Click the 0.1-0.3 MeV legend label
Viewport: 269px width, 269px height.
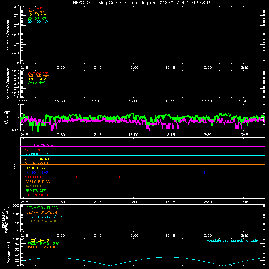[x=38, y=72]
